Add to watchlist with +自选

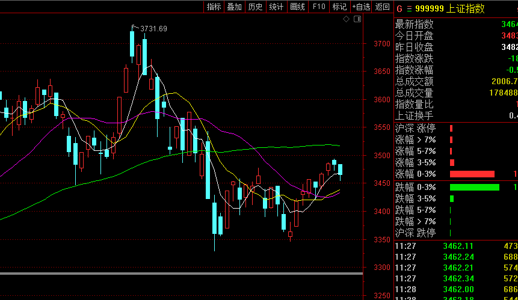pyautogui.click(x=361, y=7)
